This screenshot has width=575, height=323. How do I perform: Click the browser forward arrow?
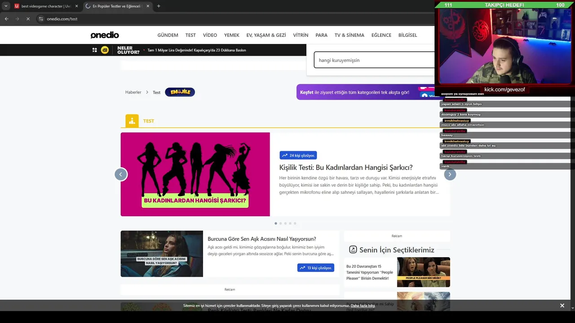[17, 19]
